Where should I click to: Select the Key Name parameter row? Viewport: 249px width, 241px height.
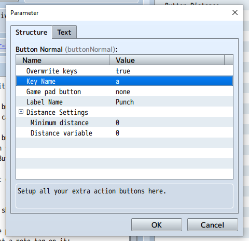[125, 81]
